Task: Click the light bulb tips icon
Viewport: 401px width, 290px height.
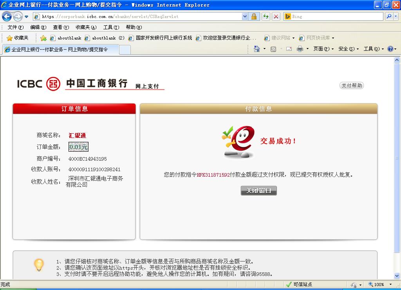Action: pyautogui.click(x=39, y=265)
